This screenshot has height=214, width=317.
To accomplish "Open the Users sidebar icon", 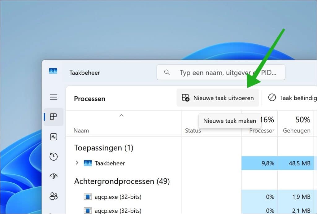I will [x=54, y=196].
